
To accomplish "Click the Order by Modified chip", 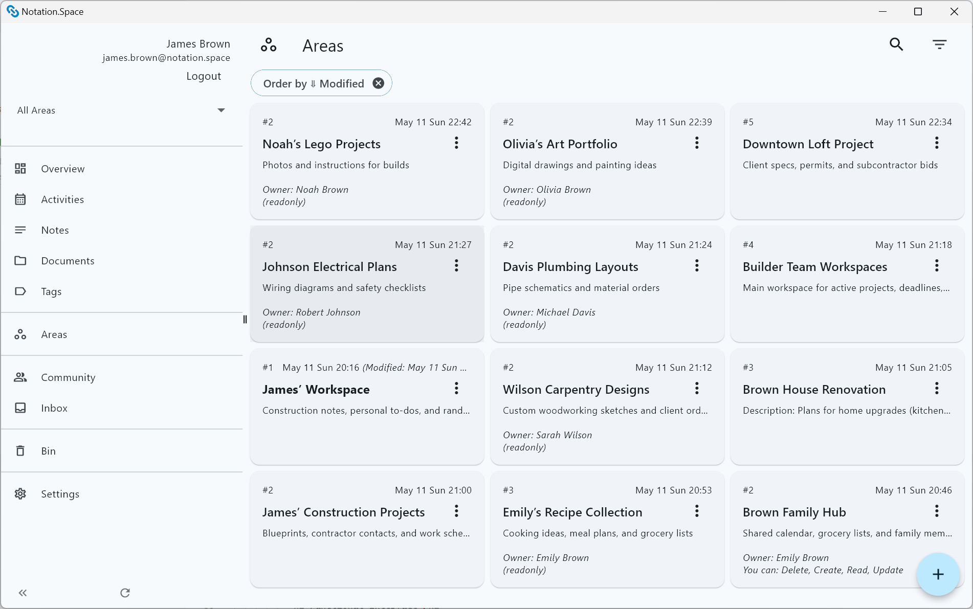I will [x=313, y=83].
